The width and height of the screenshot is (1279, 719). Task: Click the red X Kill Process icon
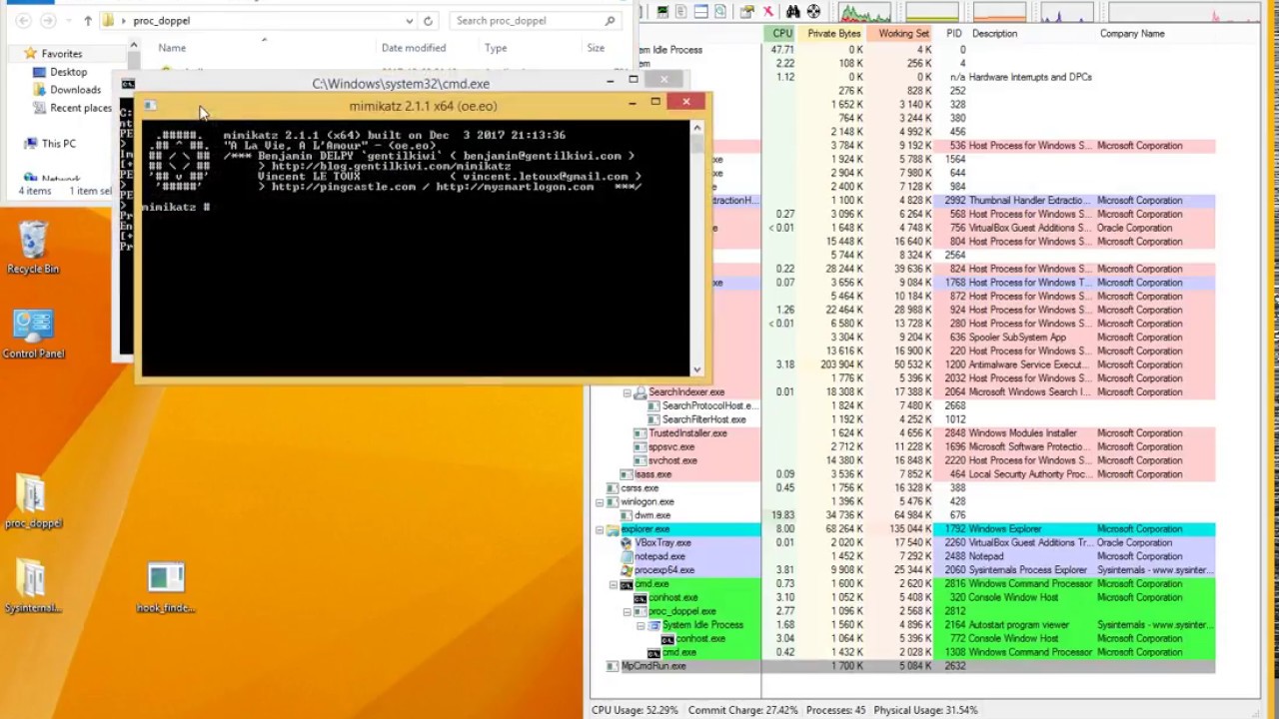(x=768, y=12)
